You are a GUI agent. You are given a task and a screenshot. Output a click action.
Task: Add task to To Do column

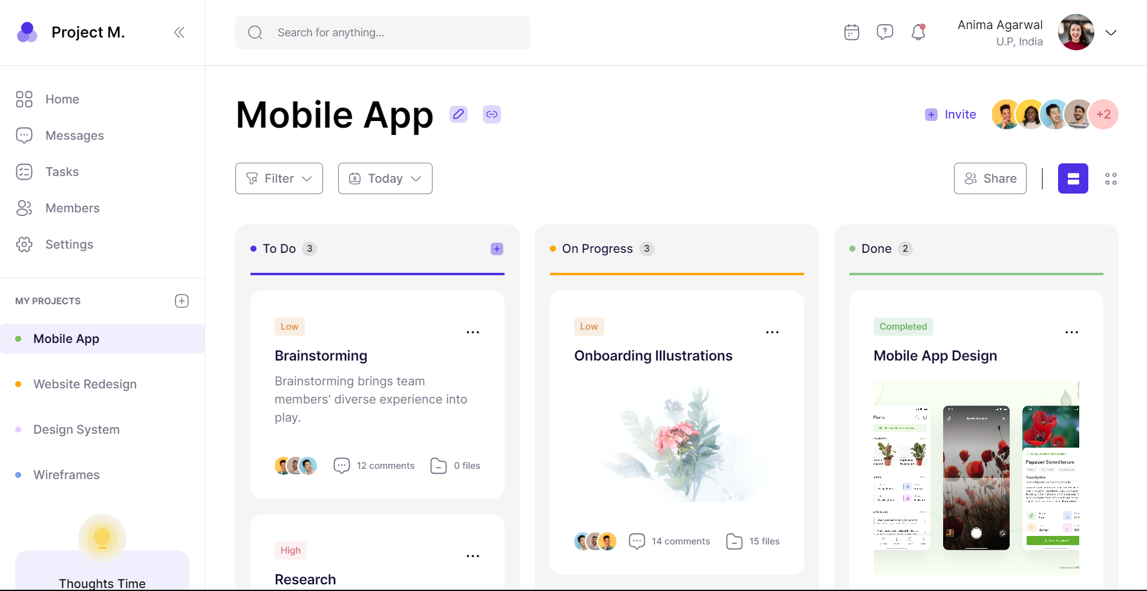tap(497, 249)
